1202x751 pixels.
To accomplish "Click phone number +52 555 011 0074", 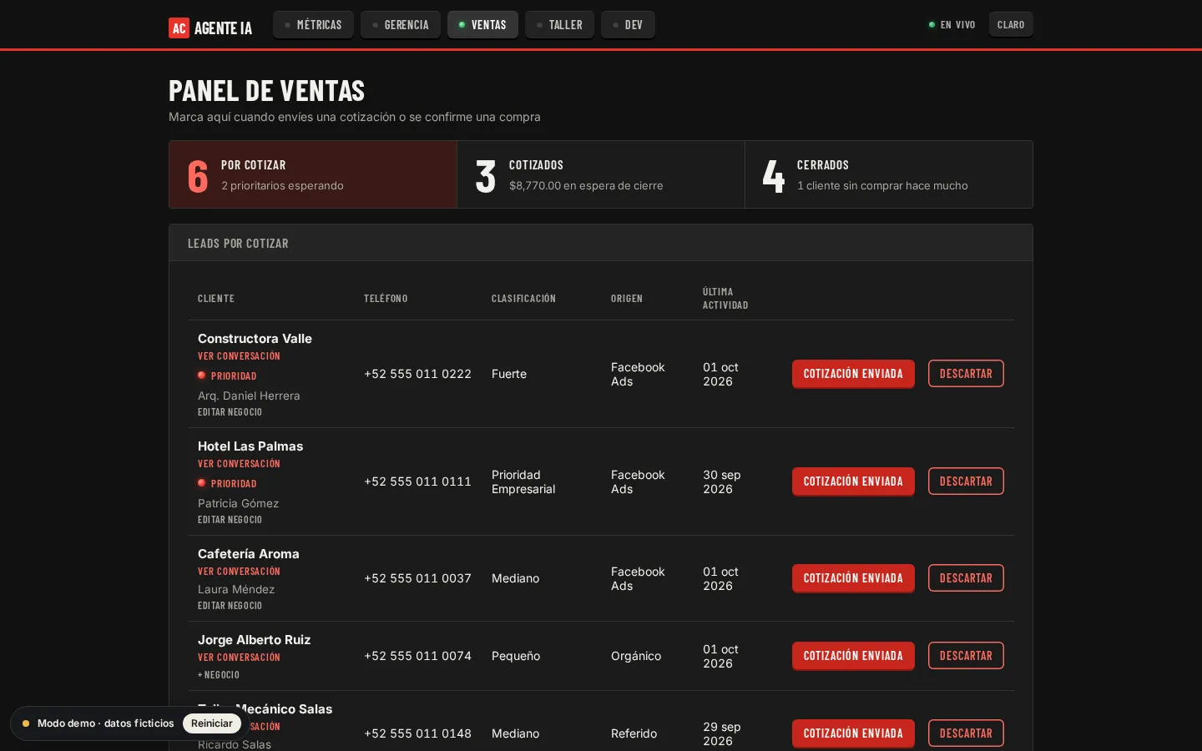I will (x=417, y=656).
